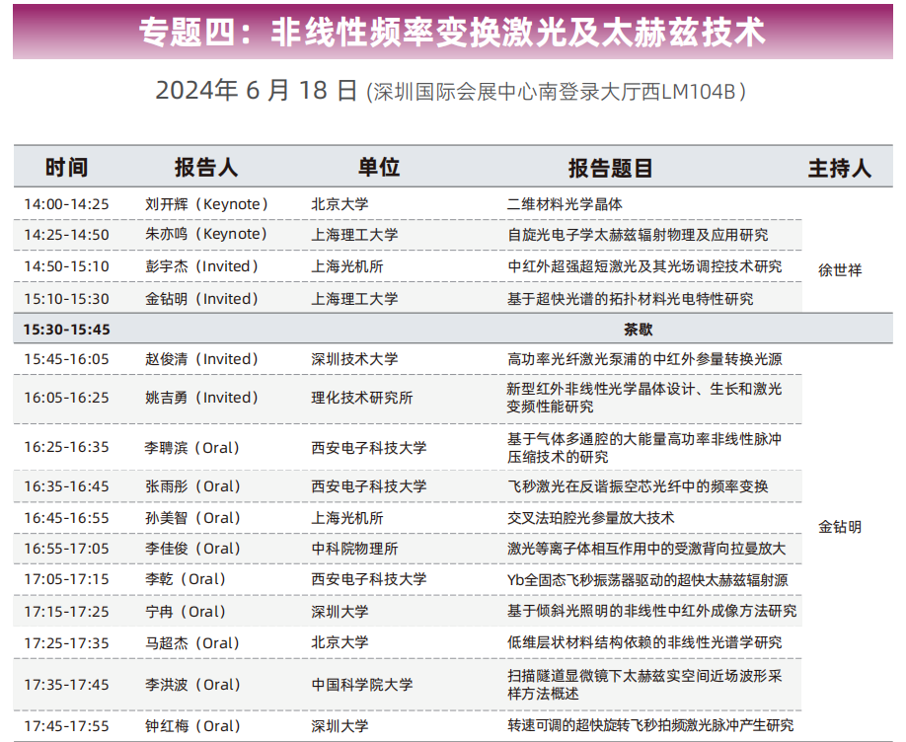Select topic 中红外超强超短激光及其光场调控技术研究
906x742 pixels.
pyautogui.click(x=644, y=266)
